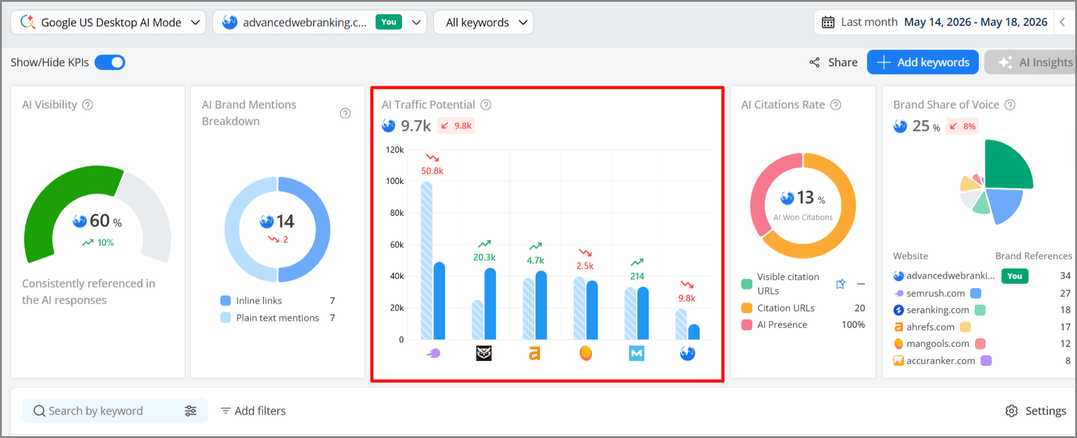1077x438 pixels.
Task: Click the 10% increase indicator under 60%
Action: pos(98,243)
